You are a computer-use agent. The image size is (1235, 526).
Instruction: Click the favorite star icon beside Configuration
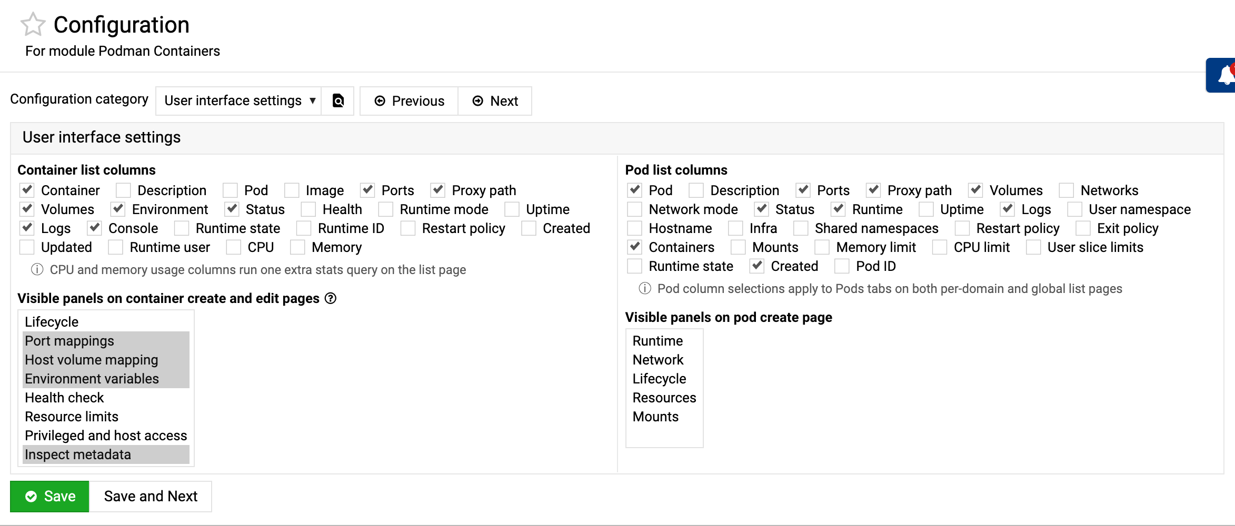[33, 25]
